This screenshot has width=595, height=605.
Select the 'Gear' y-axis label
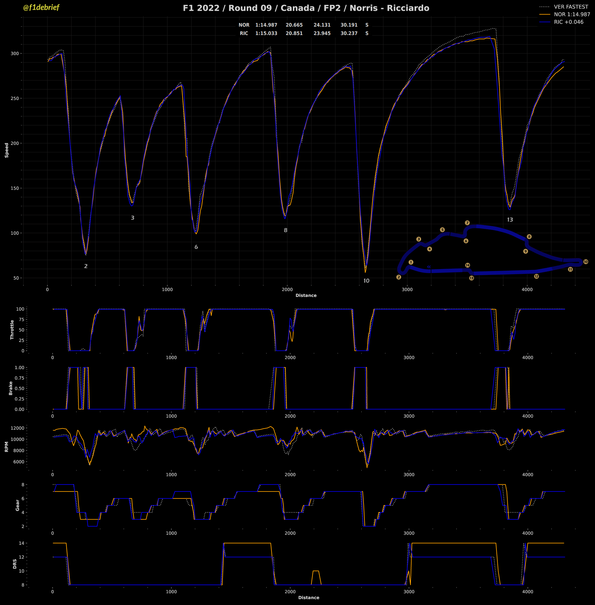click(x=17, y=505)
